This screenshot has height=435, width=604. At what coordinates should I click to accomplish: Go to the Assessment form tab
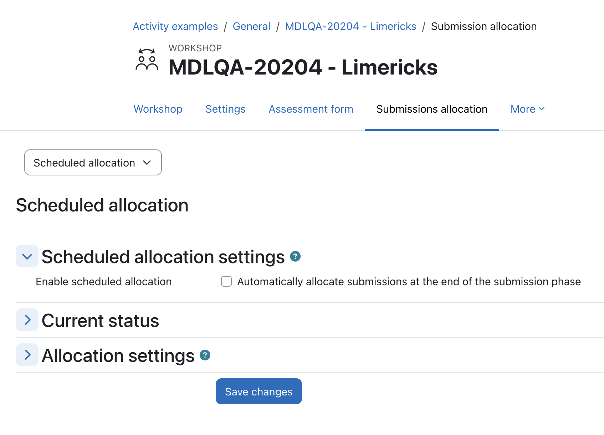[x=311, y=109]
